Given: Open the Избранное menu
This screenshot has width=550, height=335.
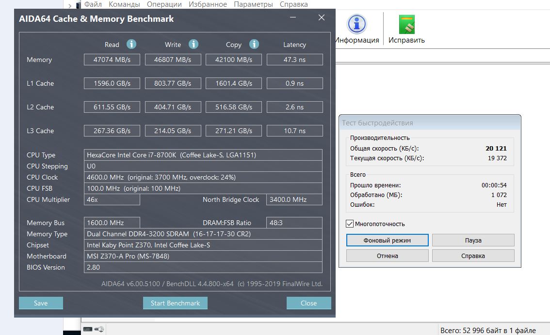Looking at the screenshot, I should 208,4.
